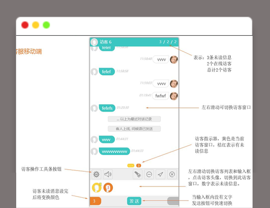
Task: Tap the vvvv bubble sent at 11:58:48
Action: [x=161, y=59]
